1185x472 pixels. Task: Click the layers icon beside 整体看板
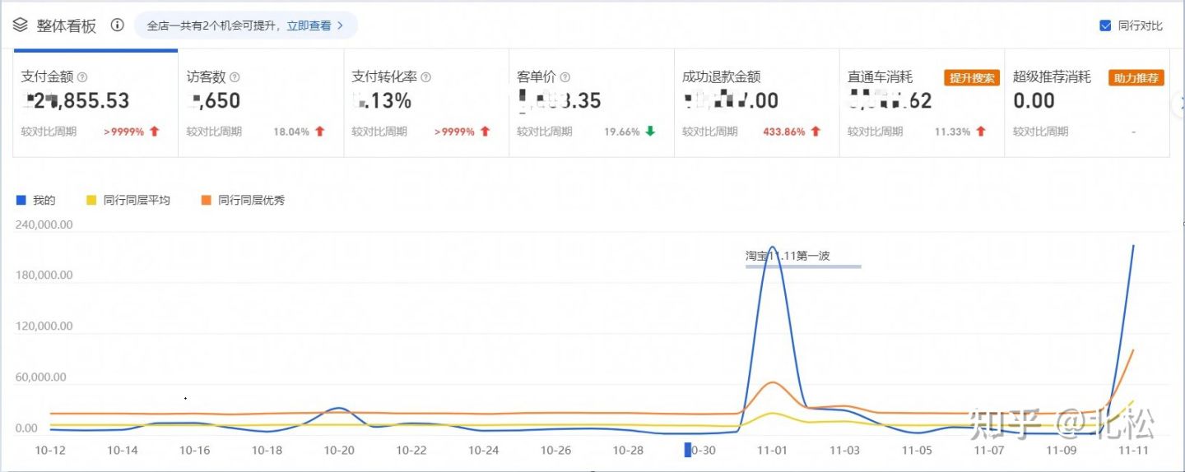[20, 25]
